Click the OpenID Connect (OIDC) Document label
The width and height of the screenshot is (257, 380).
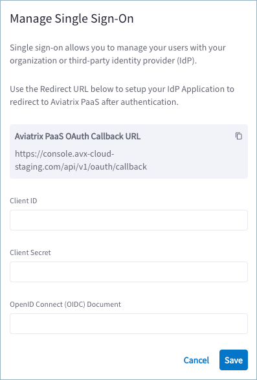65,304
